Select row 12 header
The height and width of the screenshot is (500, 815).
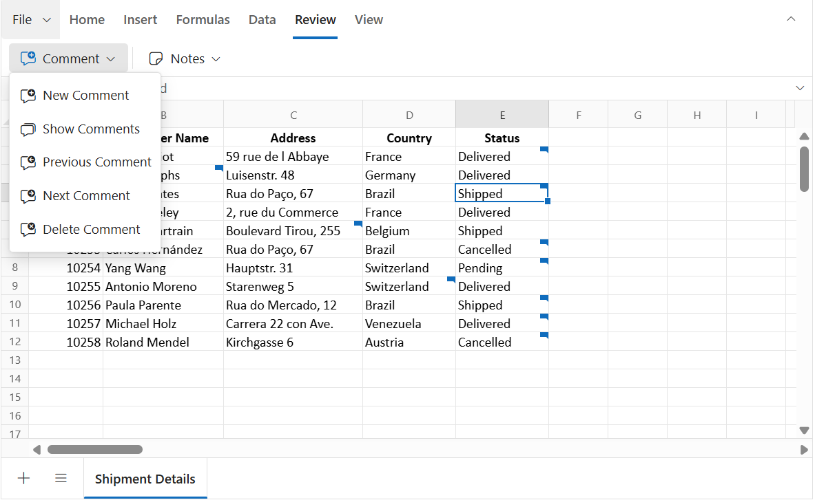[15, 342]
